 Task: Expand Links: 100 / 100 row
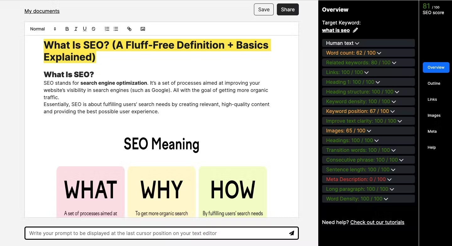369,72
